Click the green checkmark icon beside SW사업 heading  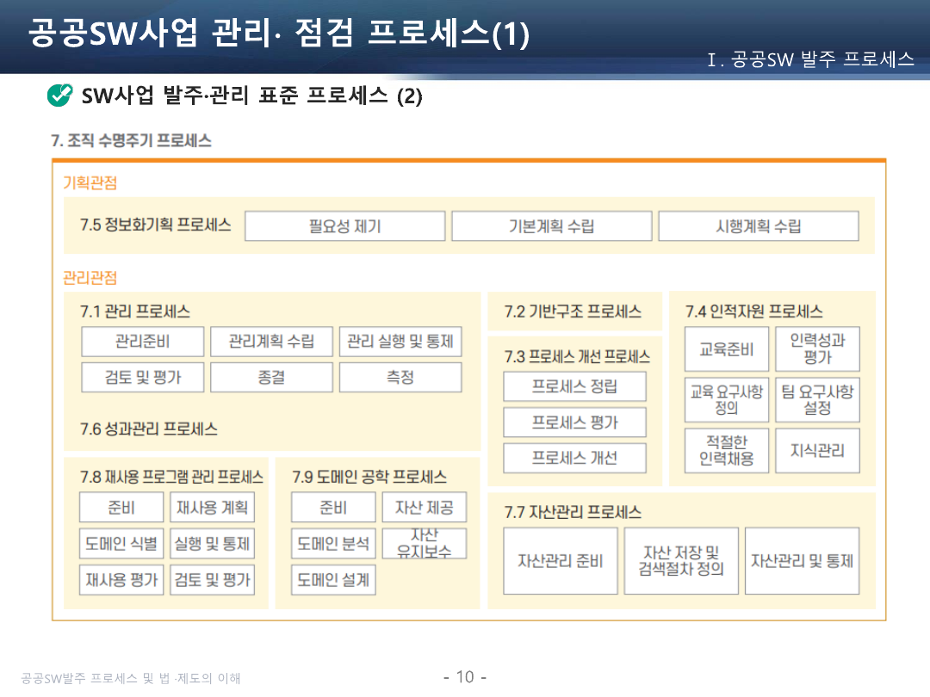point(59,95)
